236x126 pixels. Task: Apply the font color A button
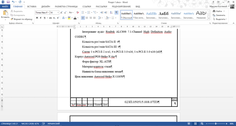click(75, 18)
